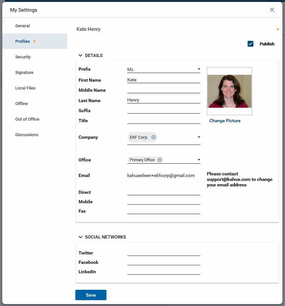Uncheck the Publish checkbox
The height and width of the screenshot is (306, 285).
pyautogui.click(x=250, y=44)
